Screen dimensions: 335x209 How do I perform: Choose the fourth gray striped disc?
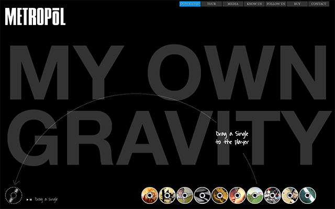click(x=202, y=195)
